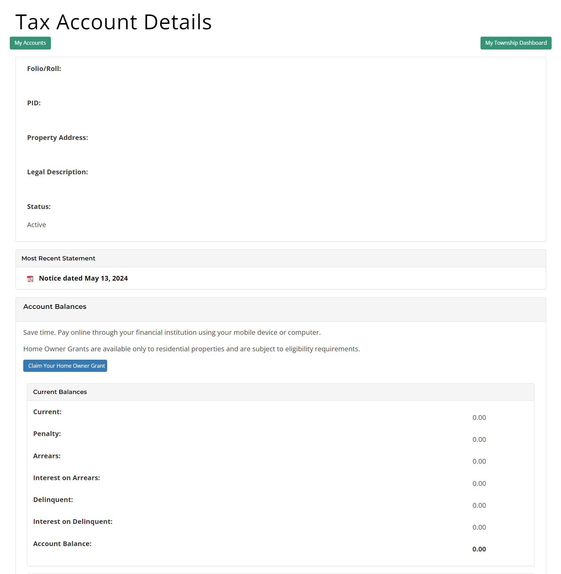Select the Folio/Roll field label
561x574 pixels.
coord(44,68)
